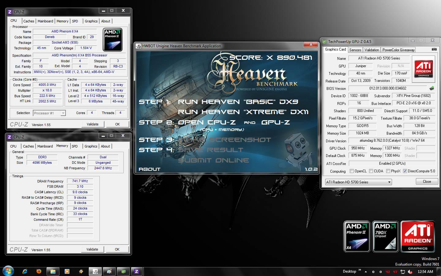Open the Windows Start menu orb
This screenshot has width=441, height=276.
coord(8,271)
